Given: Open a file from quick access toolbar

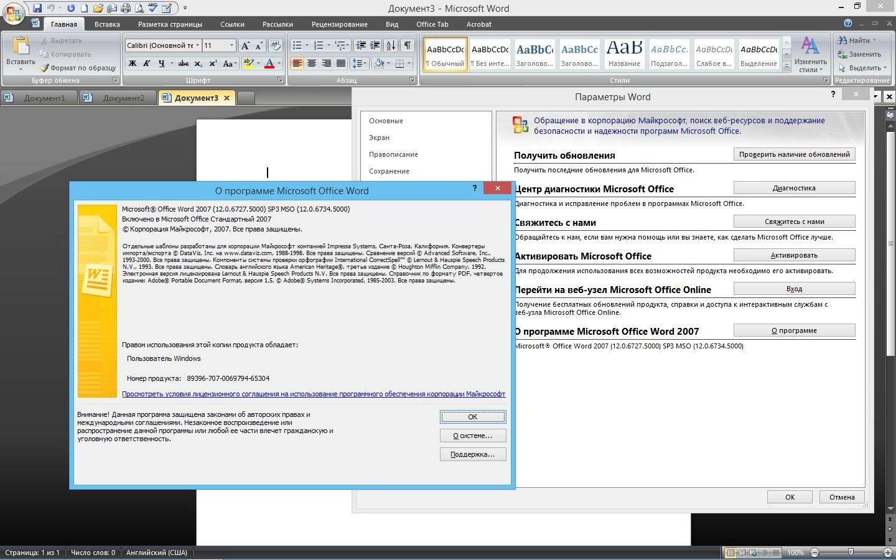Looking at the screenshot, I should pyautogui.click(x=98, y=8).
